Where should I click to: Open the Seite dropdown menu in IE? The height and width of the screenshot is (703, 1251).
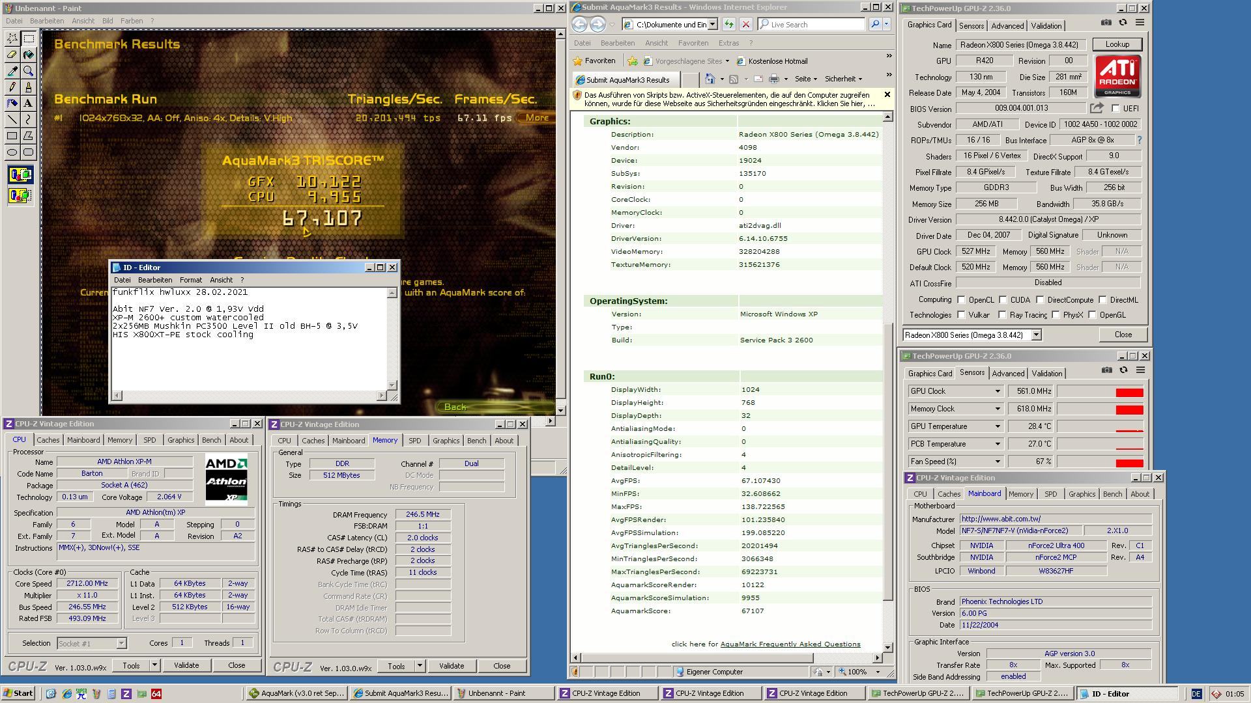[806, 79]
